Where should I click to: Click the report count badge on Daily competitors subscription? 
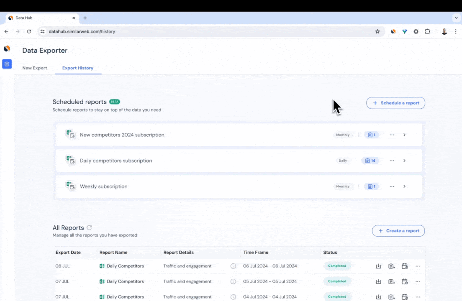pos(370,161)
